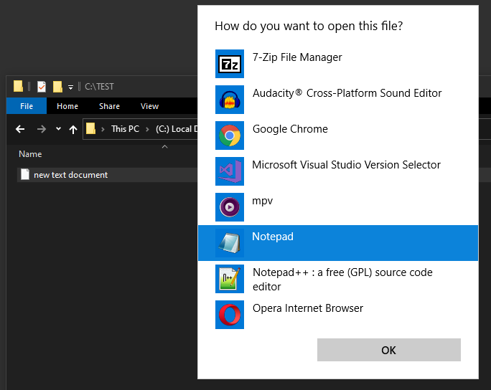The width and height of the screenshot is (491, 390).
Task: Click the Notepad icon in the app list
Action: coord(230,243)
